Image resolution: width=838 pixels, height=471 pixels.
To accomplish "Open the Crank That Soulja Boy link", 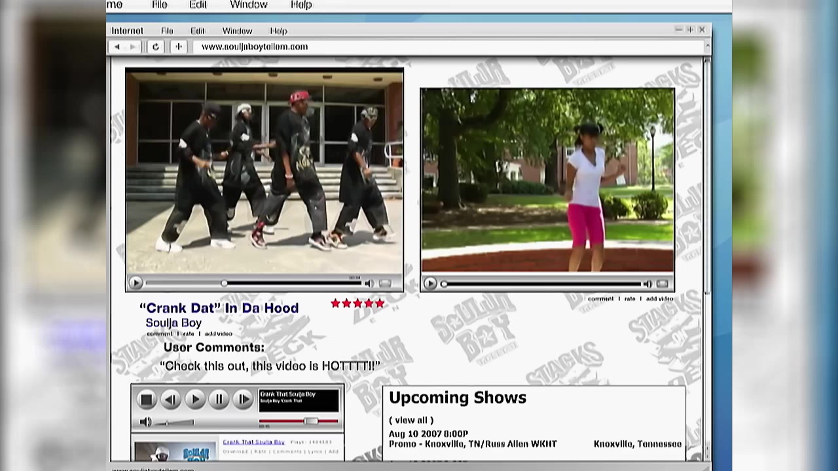I will point(253,442).
